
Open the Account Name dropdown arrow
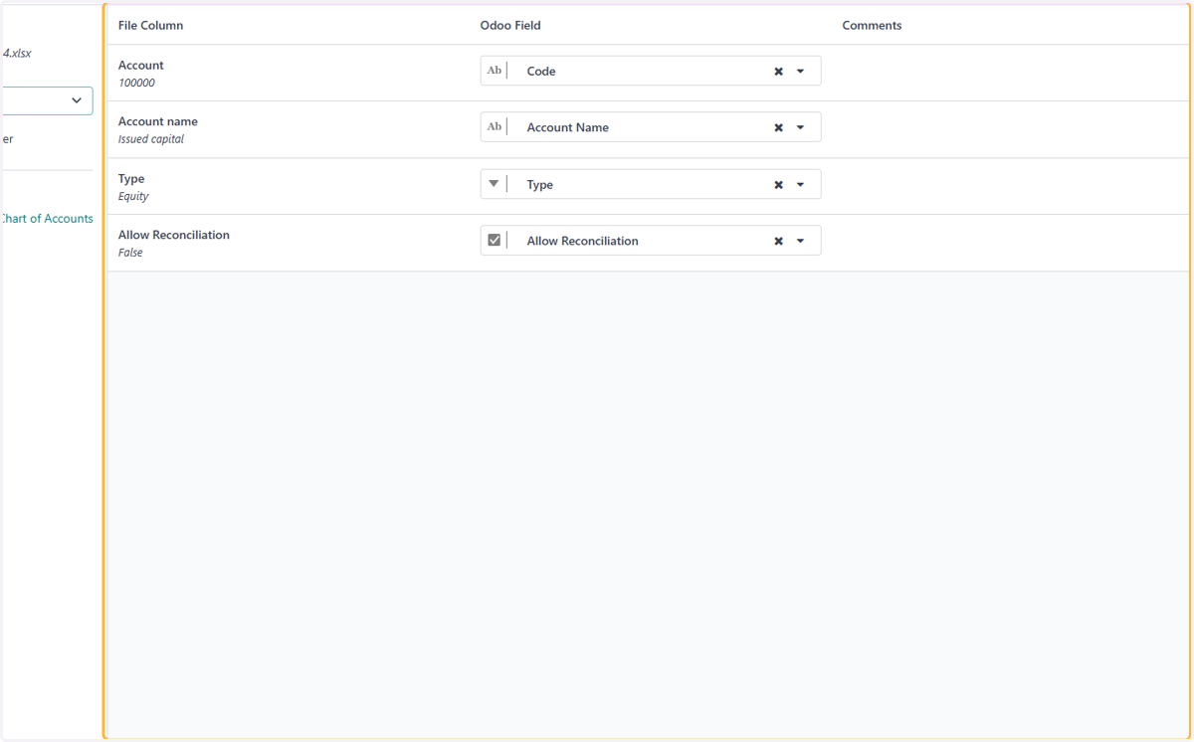[x=800, y=127]
